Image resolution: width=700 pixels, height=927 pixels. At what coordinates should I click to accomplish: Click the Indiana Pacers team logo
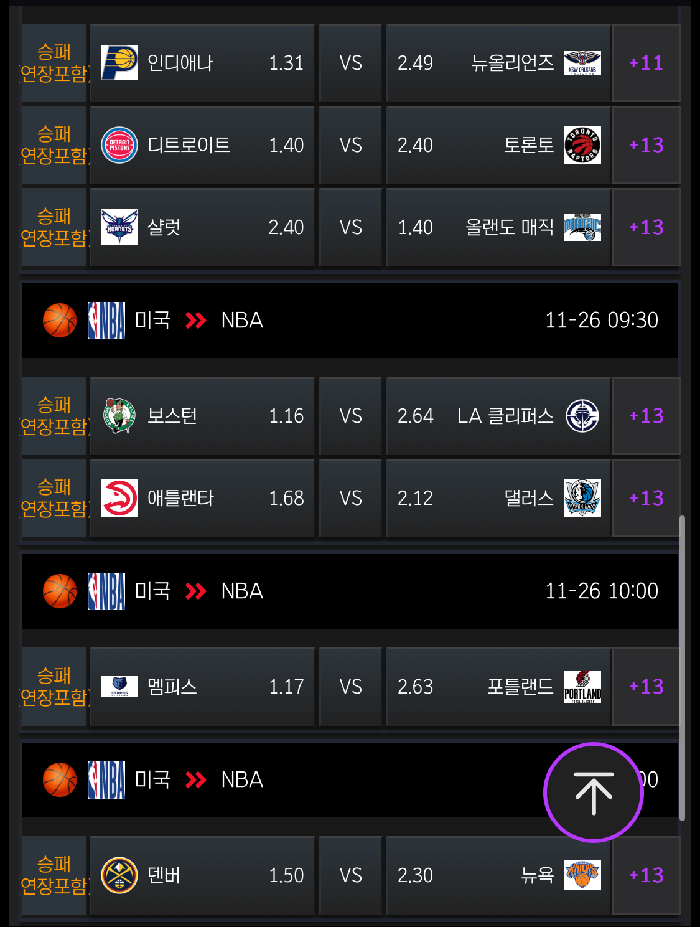(119, 63)
